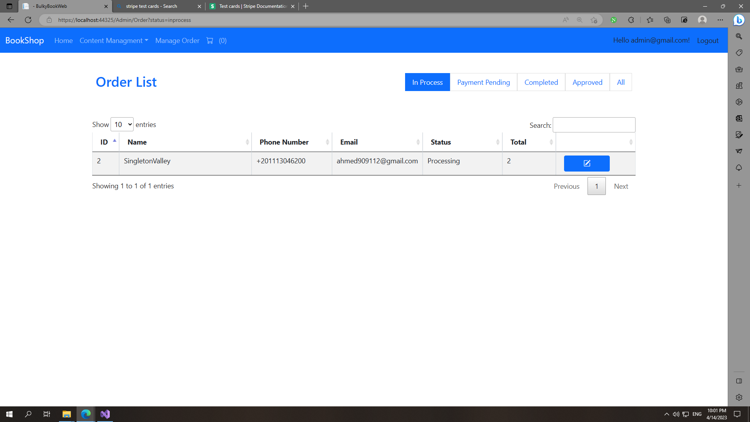Viewport: 750px width, 422px height.
Task: Open the Content Managment dropdown menu
Action: click(114, 40)
